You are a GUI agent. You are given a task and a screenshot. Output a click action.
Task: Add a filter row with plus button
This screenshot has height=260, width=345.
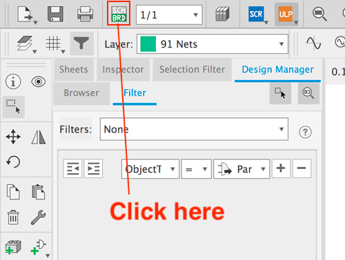(x=281, y=168)
